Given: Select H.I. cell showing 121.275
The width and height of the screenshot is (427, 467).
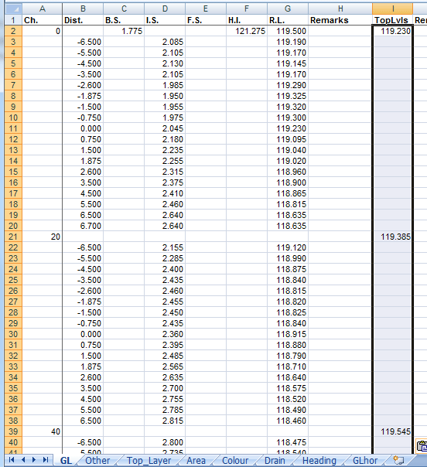Looking at the screenshot, I should [247, 31].
